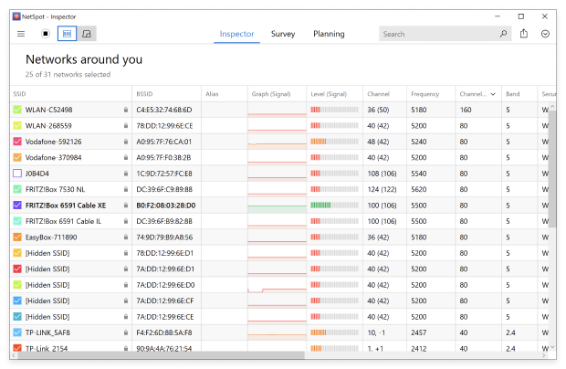Toggle sort arrow on Channel width column

[x=493, y=94]
